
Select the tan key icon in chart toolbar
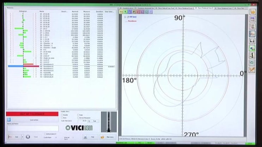click(134, 12)
